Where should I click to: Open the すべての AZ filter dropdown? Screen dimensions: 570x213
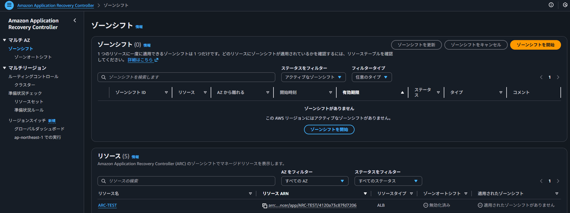315,181
